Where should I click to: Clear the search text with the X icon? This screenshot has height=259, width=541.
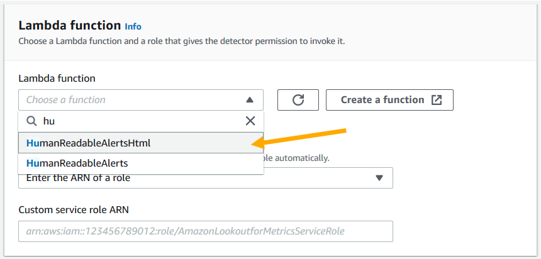pos(250,121)
